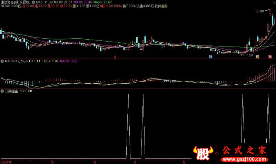Screen dimensions: 276x164
Task: Click the change value 幅2.02(6.69%)
Action: 111,6
